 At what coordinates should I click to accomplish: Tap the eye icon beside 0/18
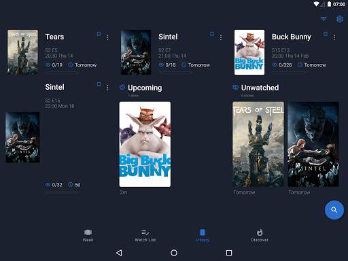coord(161,65)
